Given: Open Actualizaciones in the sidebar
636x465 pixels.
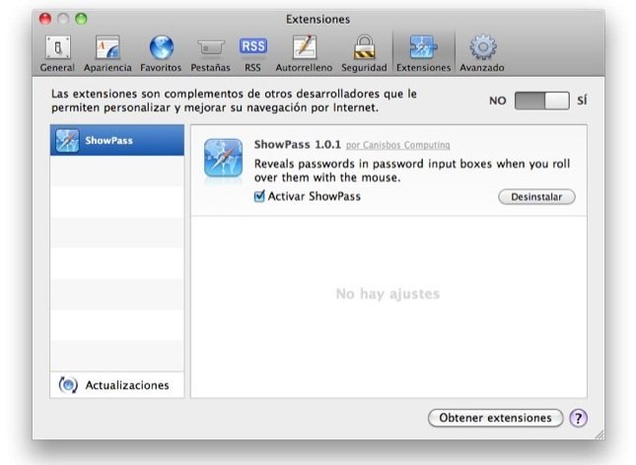Looking at the screenshot, I should pyautogui.click(x=117, y=385).
